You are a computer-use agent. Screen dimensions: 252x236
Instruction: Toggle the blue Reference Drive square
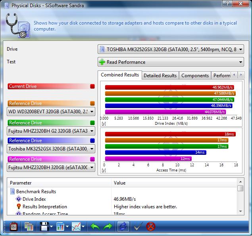92,141
